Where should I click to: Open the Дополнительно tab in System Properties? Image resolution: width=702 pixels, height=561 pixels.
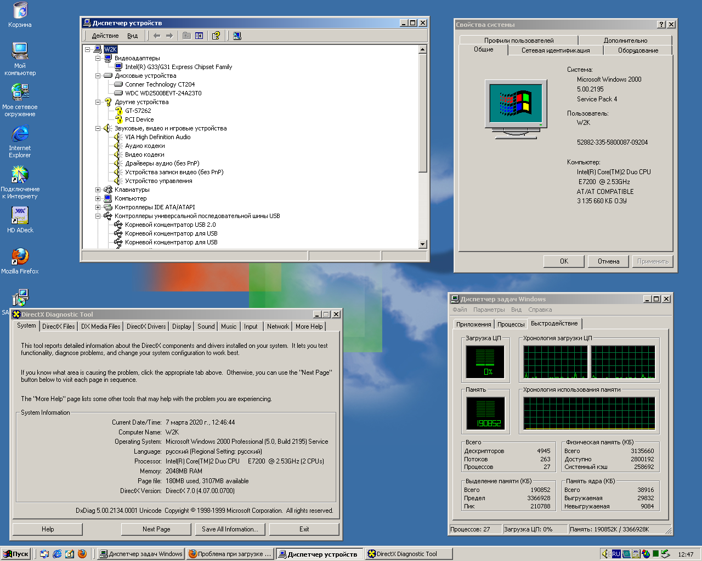coord(625,41)
